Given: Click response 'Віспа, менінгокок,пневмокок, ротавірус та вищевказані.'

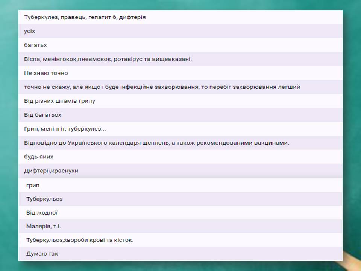Looking at the screenshot, I should 180,59.
